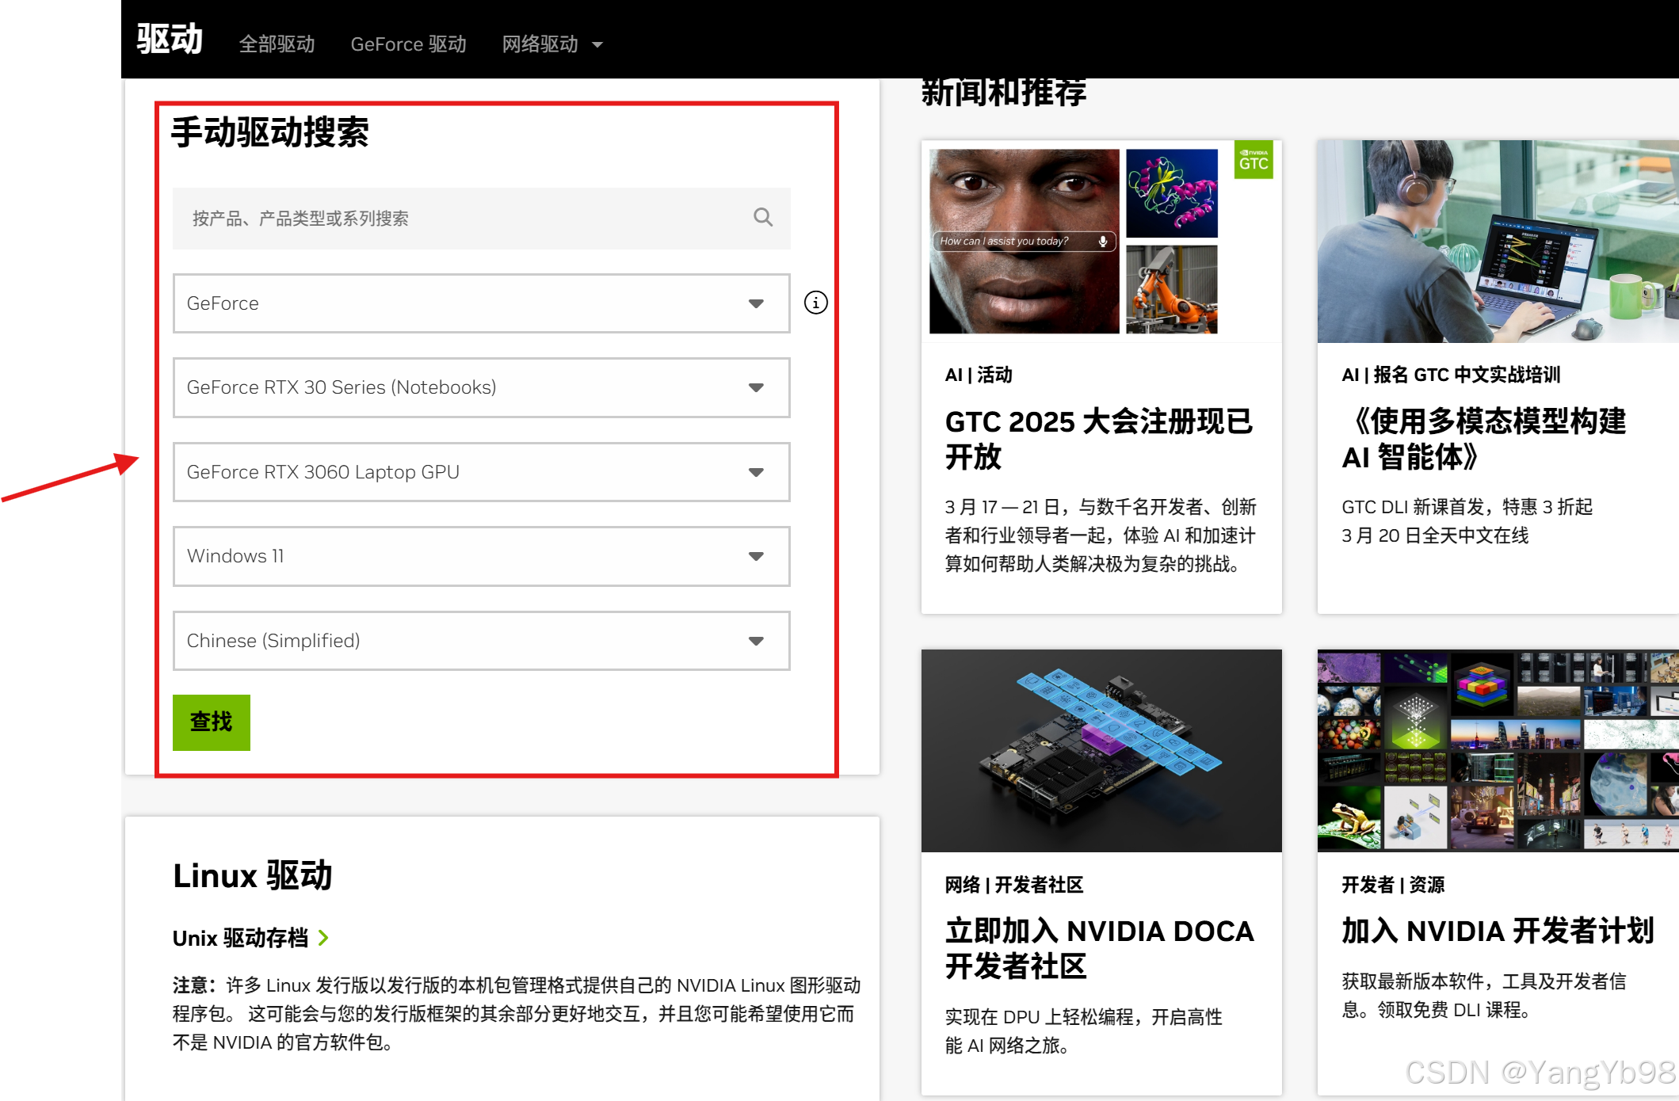
Task: Click the 新闻和推荐 heading
Action: pos(1004,93)
